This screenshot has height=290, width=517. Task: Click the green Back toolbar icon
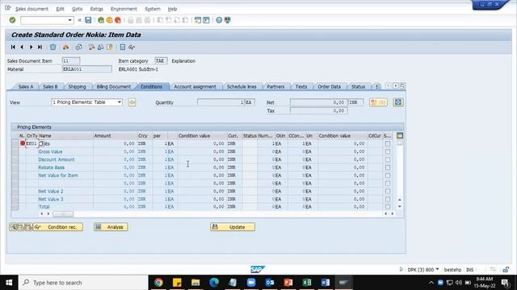point(101,20)
